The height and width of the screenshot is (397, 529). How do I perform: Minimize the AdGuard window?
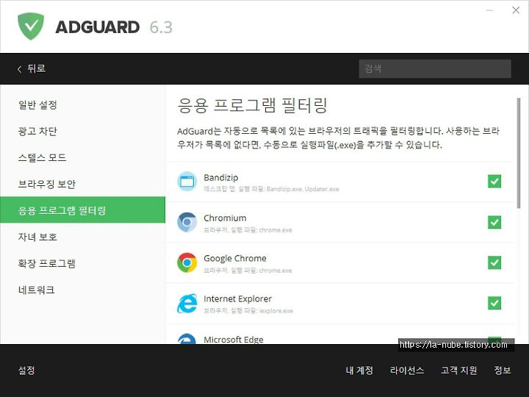point(489,10)
